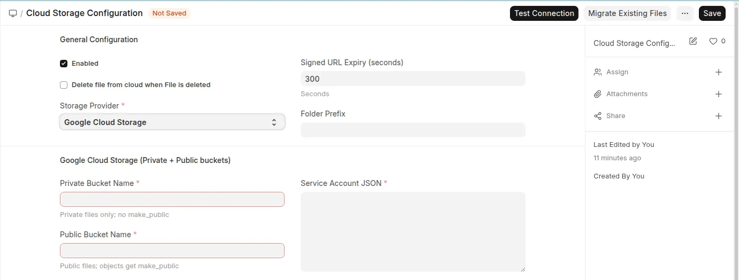Click the Share network icon
Viewport: 739px width, 280px height.
pos(598,116)
